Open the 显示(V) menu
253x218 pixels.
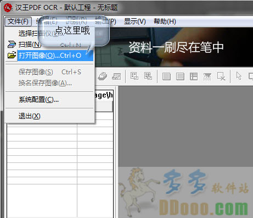tap(135, 21)
